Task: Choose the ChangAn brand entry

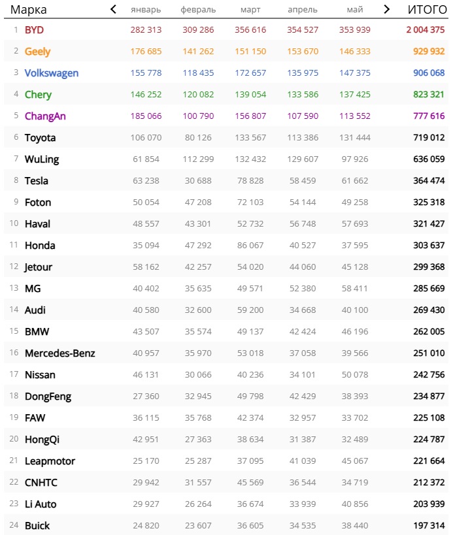Action: [45, 116]
